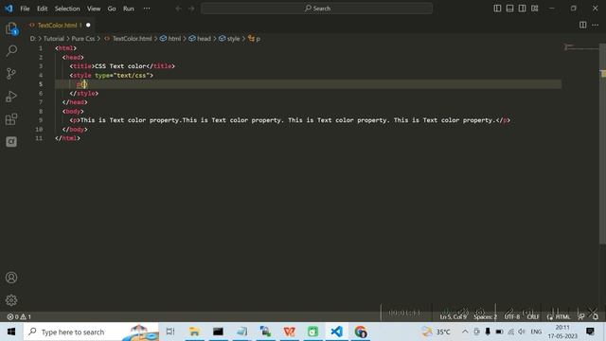Screen dimensions: 606x341
Task: Click the editor minimap
Action: click(x=580, y=47)
